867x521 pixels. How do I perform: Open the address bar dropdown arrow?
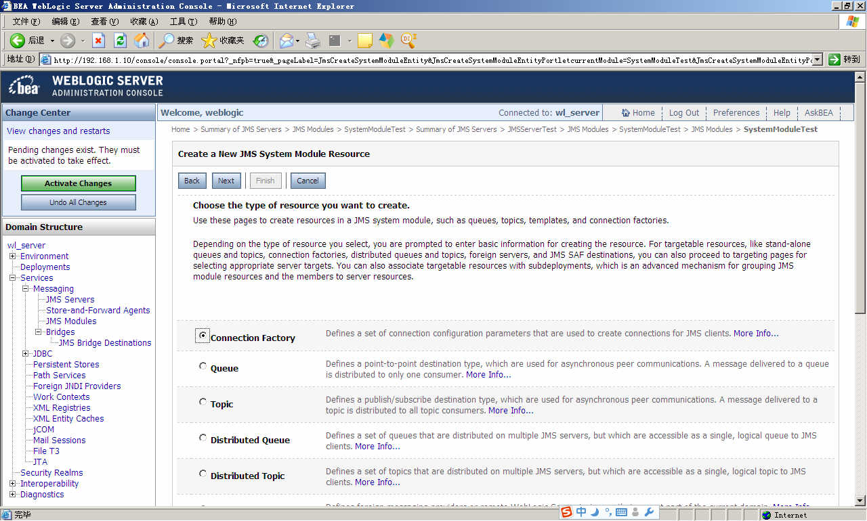818,60
